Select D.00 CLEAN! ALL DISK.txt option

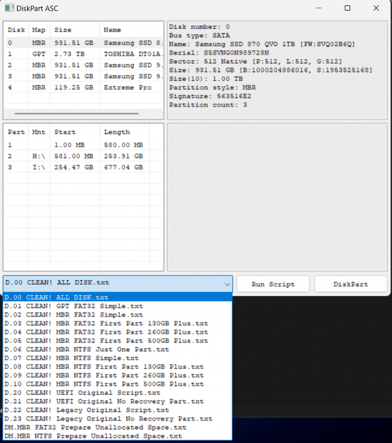click(x=118, y=297)
